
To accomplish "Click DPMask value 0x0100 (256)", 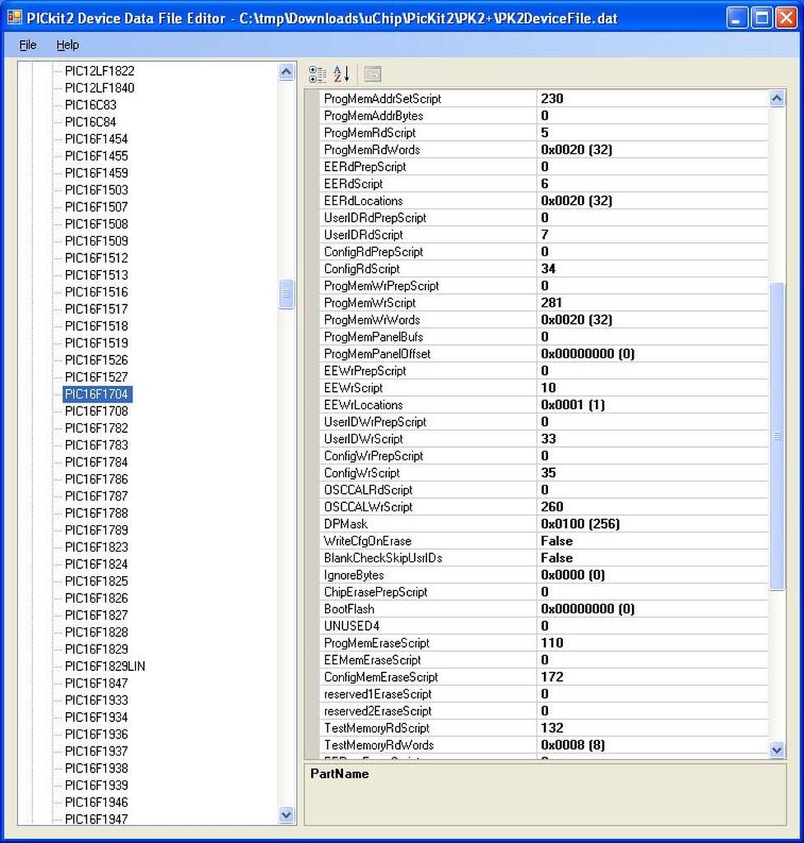I will pyautogui.click(x=580, y=524).
